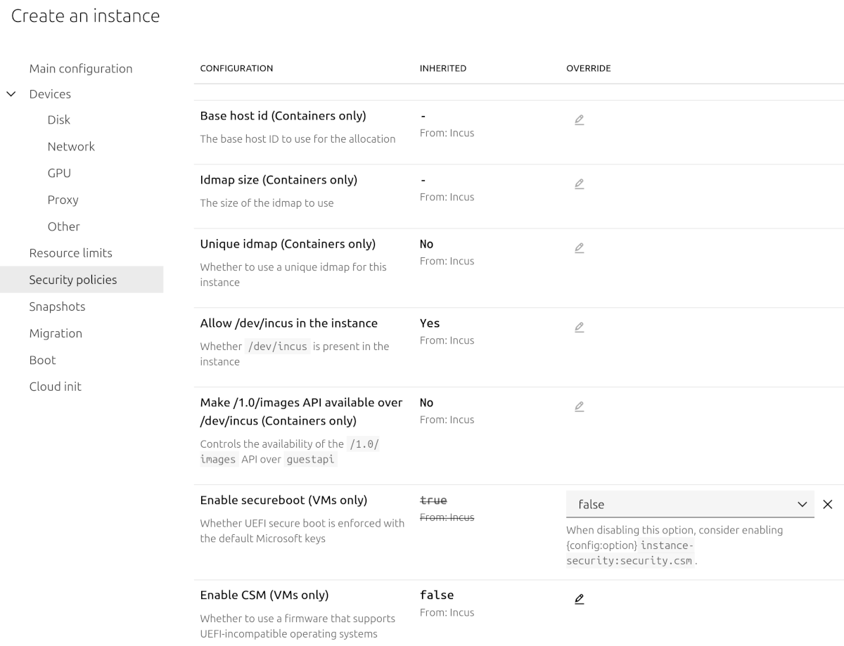Screen dimensions: 844x646
Task: Go to Main configuration
Action: click(x=81, y=68)
